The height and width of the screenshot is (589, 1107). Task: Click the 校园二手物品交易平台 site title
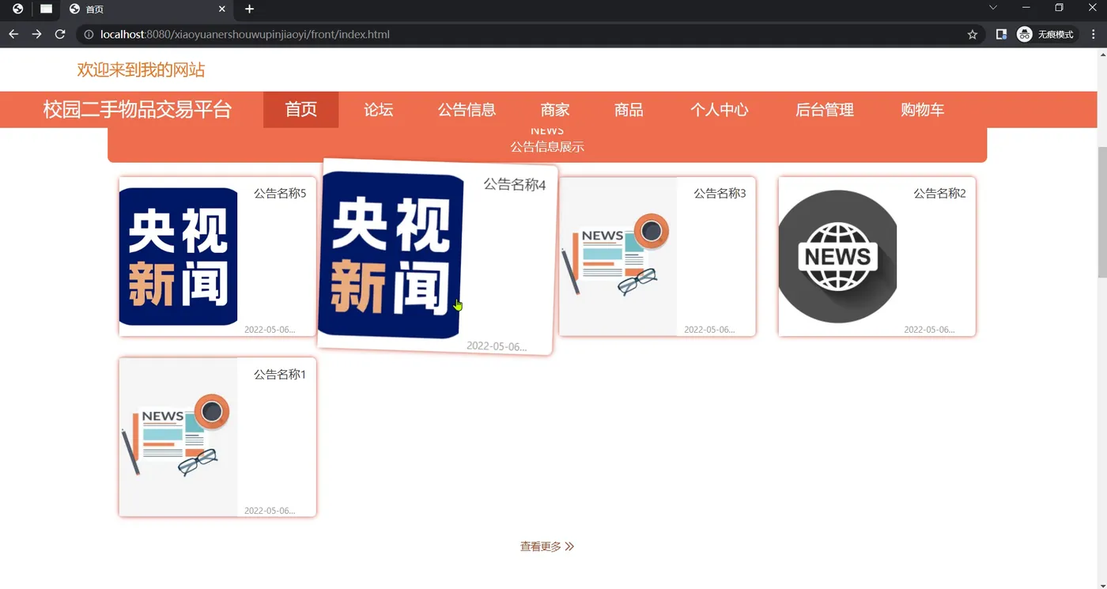(x=137, y=110)
